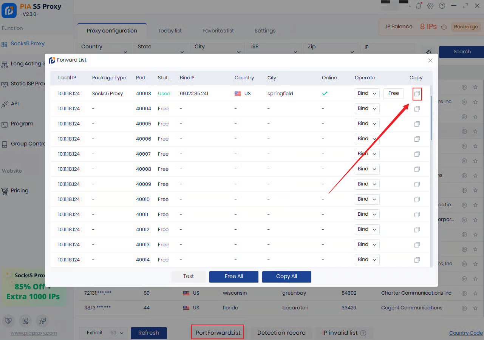Expand Bind dropdown for port 40003
Image resolution: width=484 pixels, height=340 pixels.
(367, 94)
